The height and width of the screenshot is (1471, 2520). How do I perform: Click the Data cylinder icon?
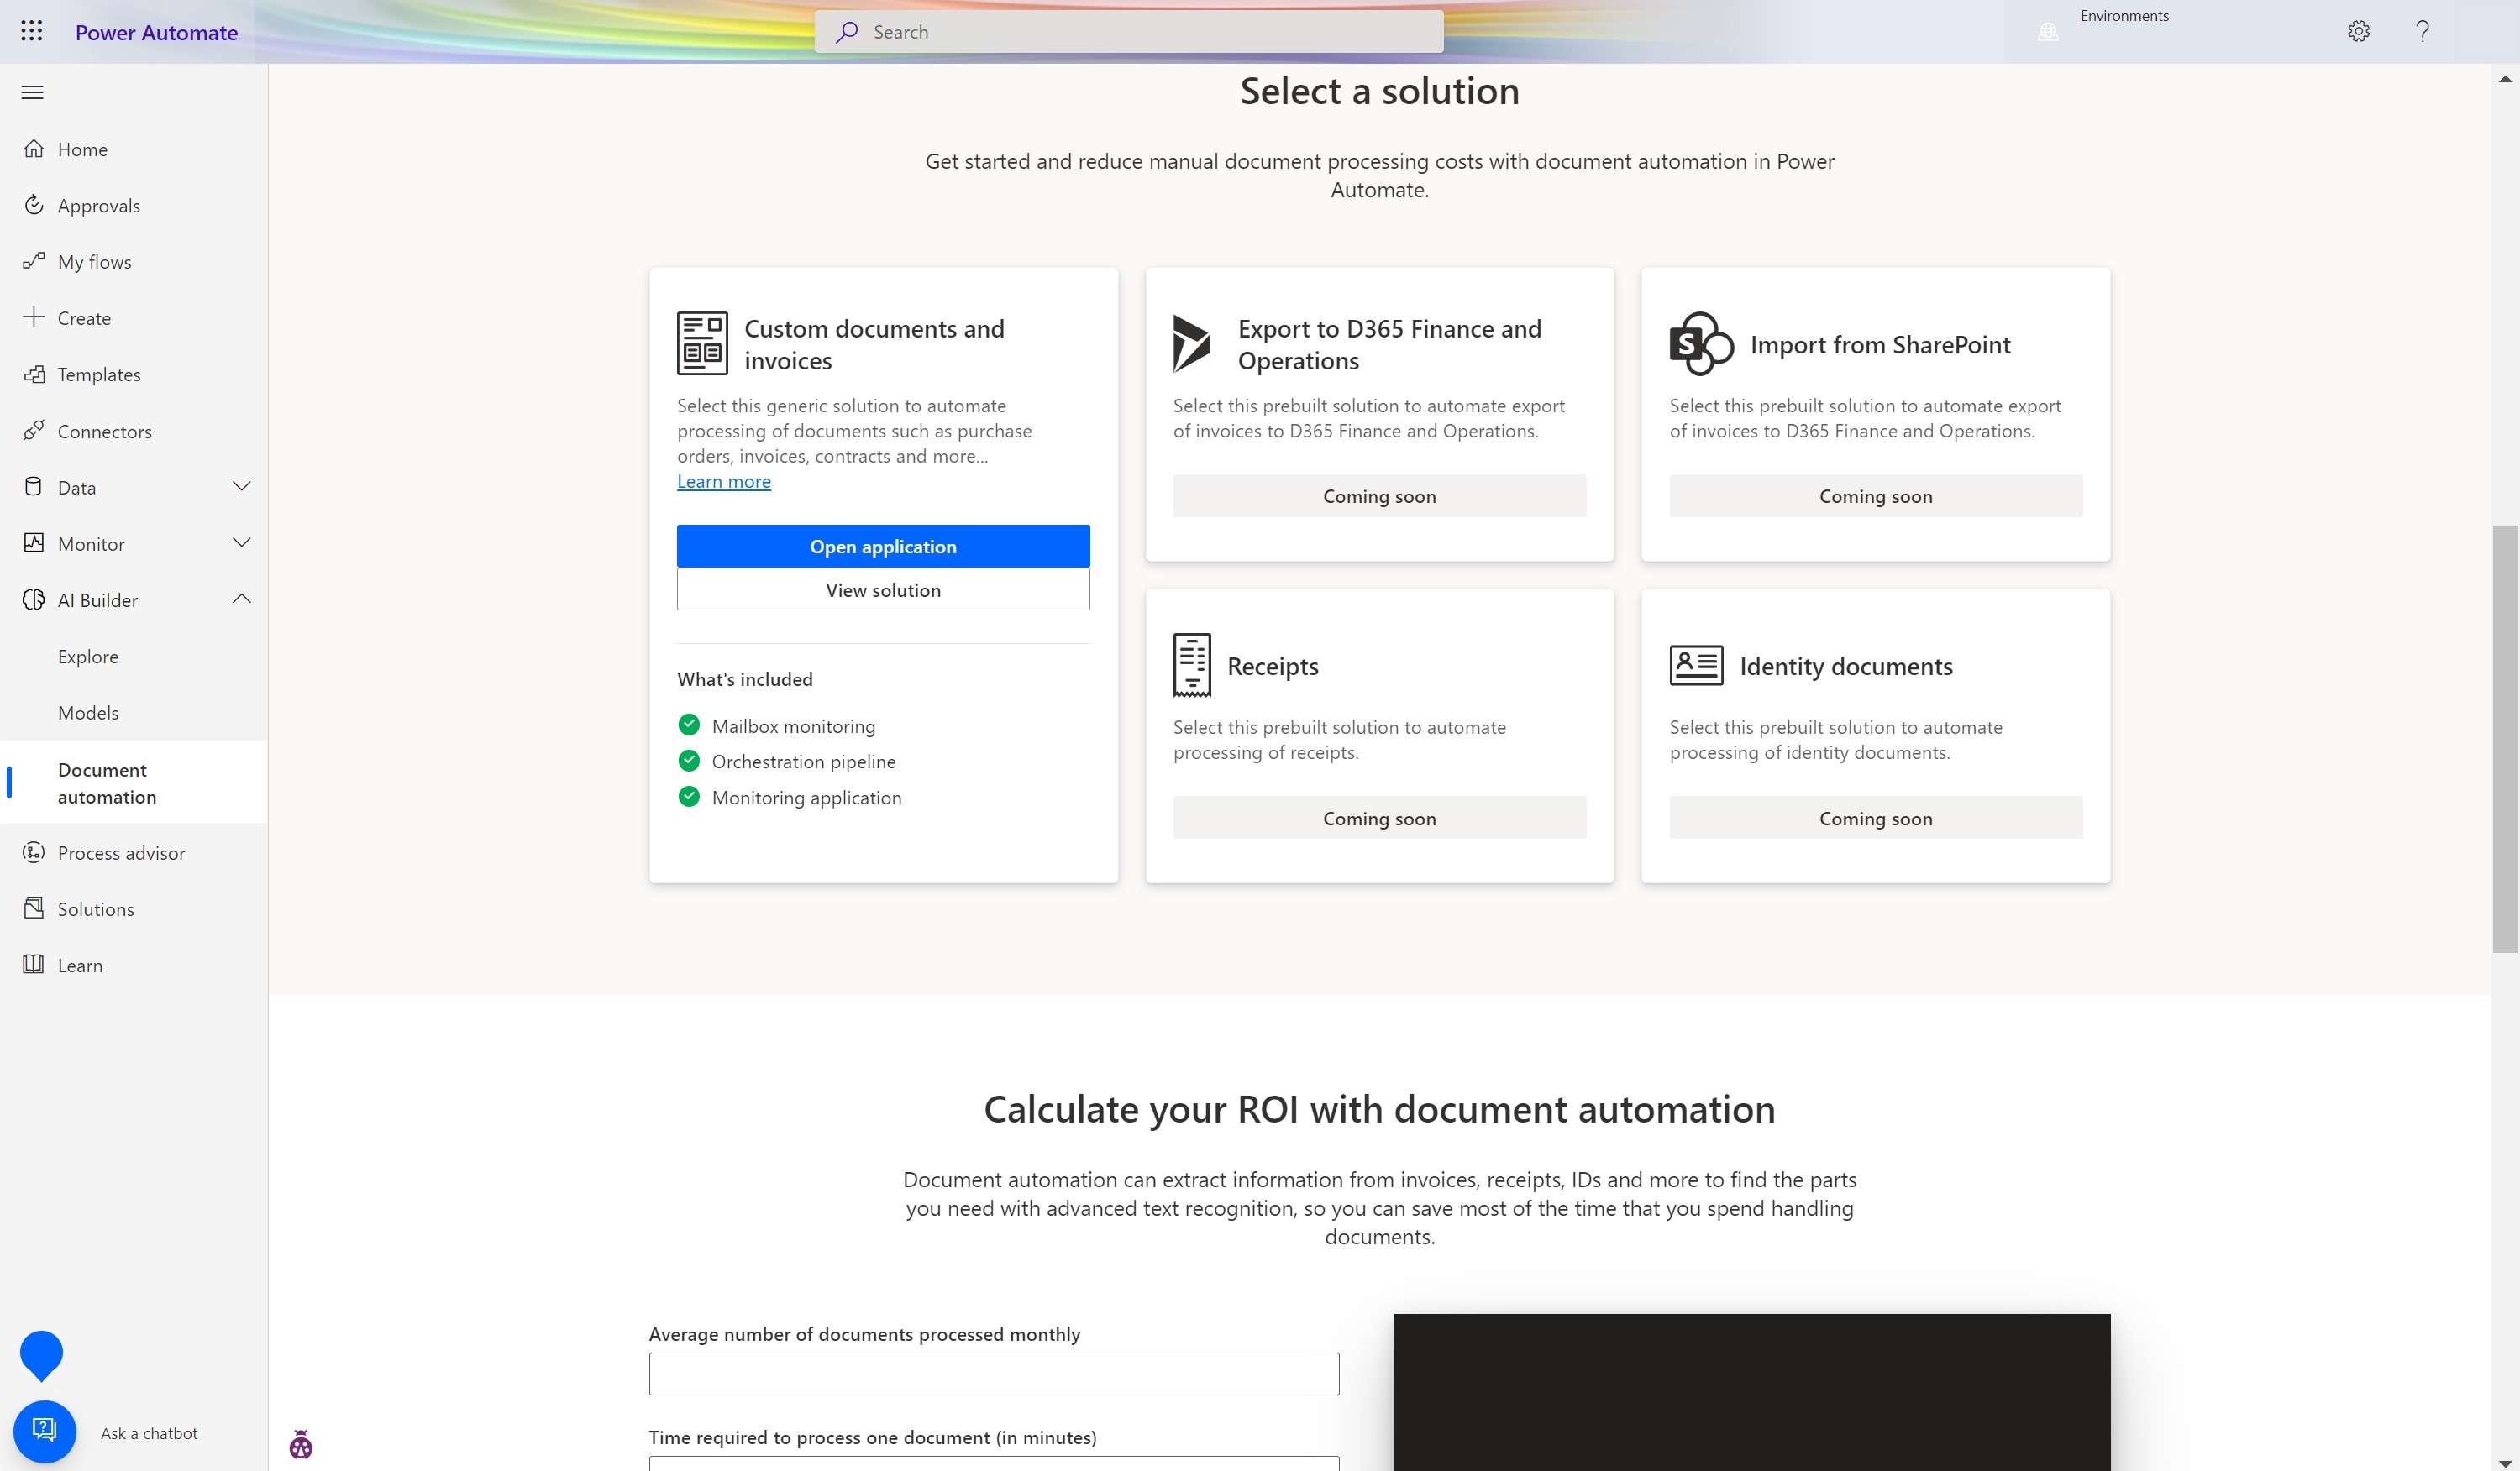(34, 487)
